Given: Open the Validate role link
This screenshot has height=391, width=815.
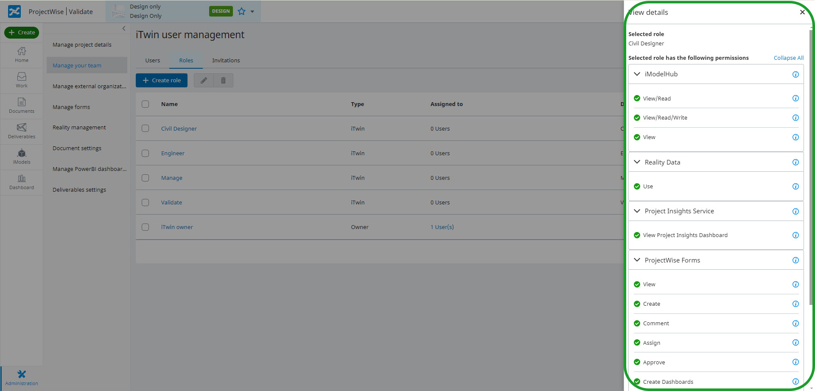Looking at the screenshot, I should tap(171, 202).
